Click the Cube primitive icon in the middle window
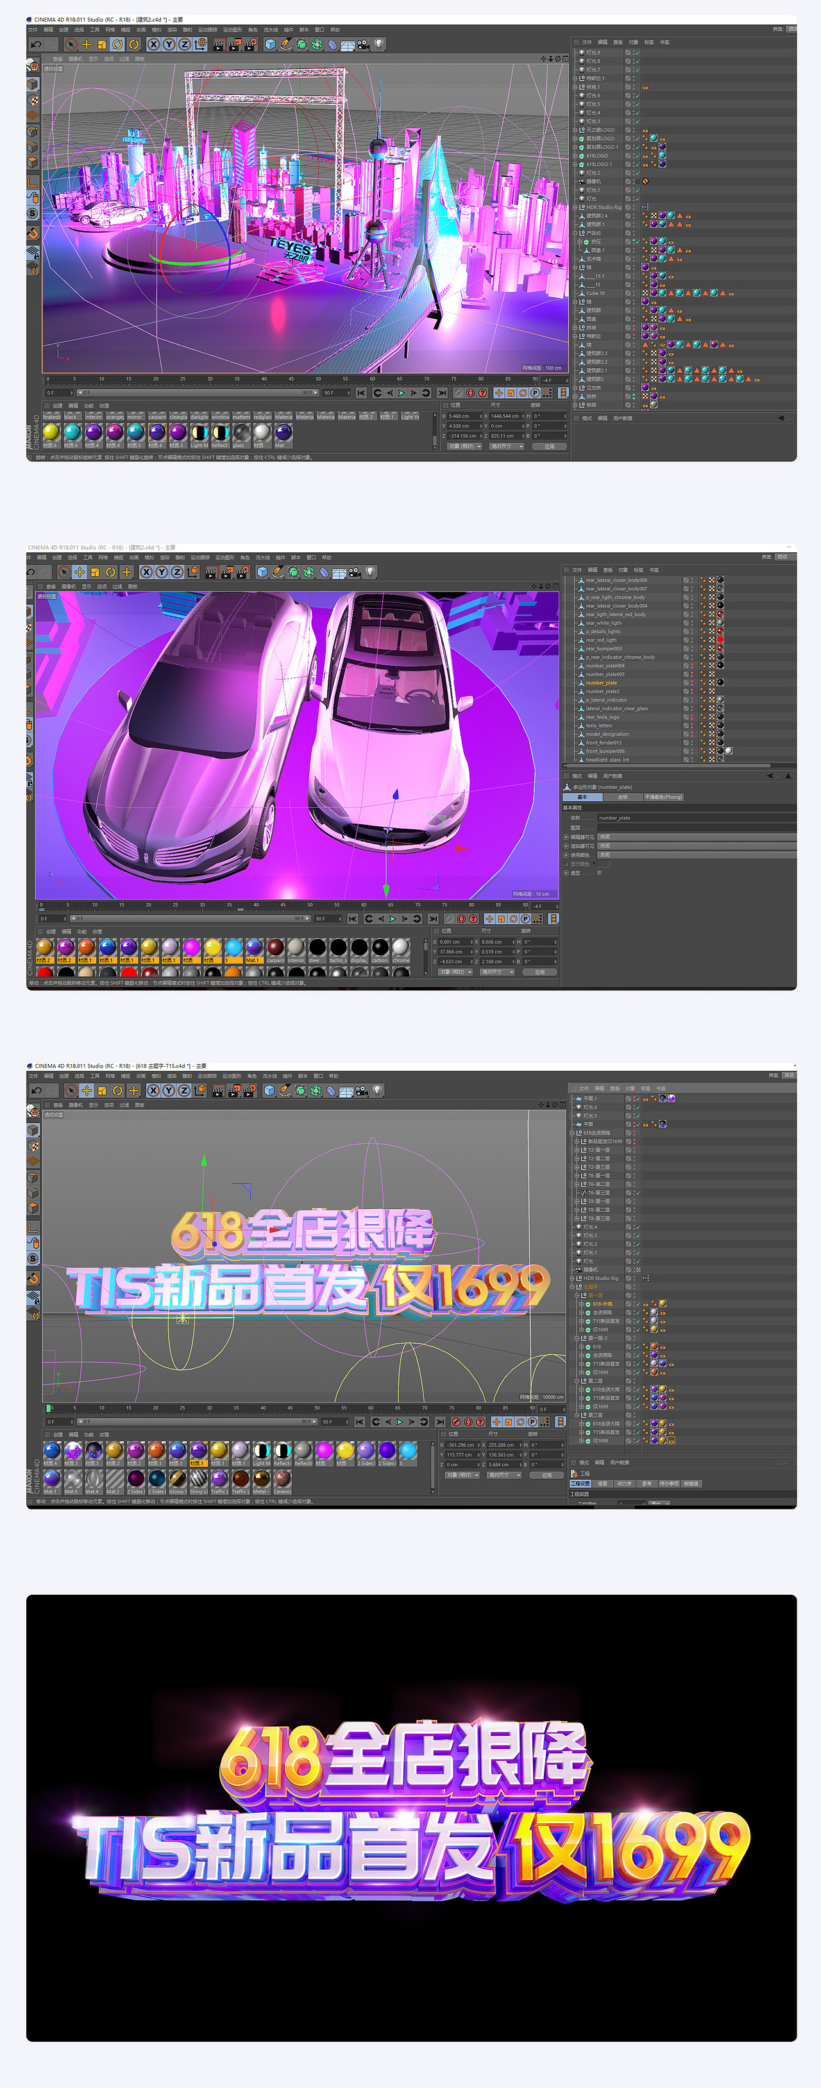Viewport: 821px width, 2088px height. pyautogui.click(x=262, y=572)
